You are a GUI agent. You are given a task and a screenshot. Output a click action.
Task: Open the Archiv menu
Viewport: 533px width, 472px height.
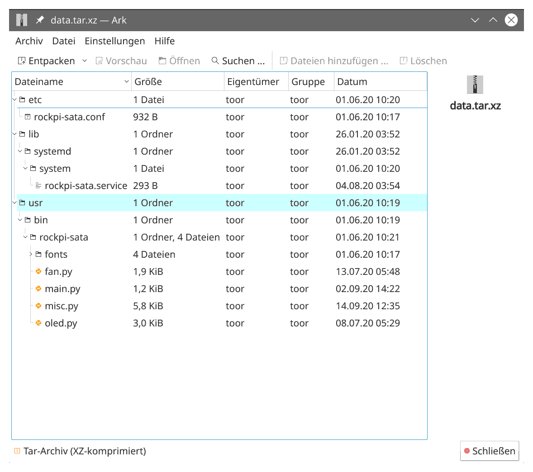click(x=29, y=41)
